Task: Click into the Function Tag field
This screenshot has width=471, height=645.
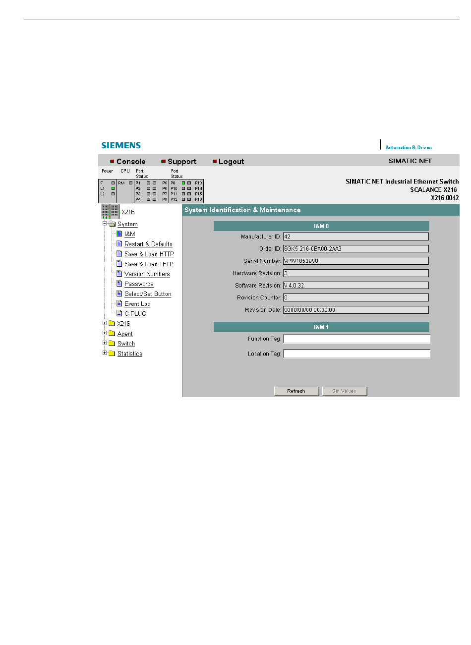Action: pos(357,339)
